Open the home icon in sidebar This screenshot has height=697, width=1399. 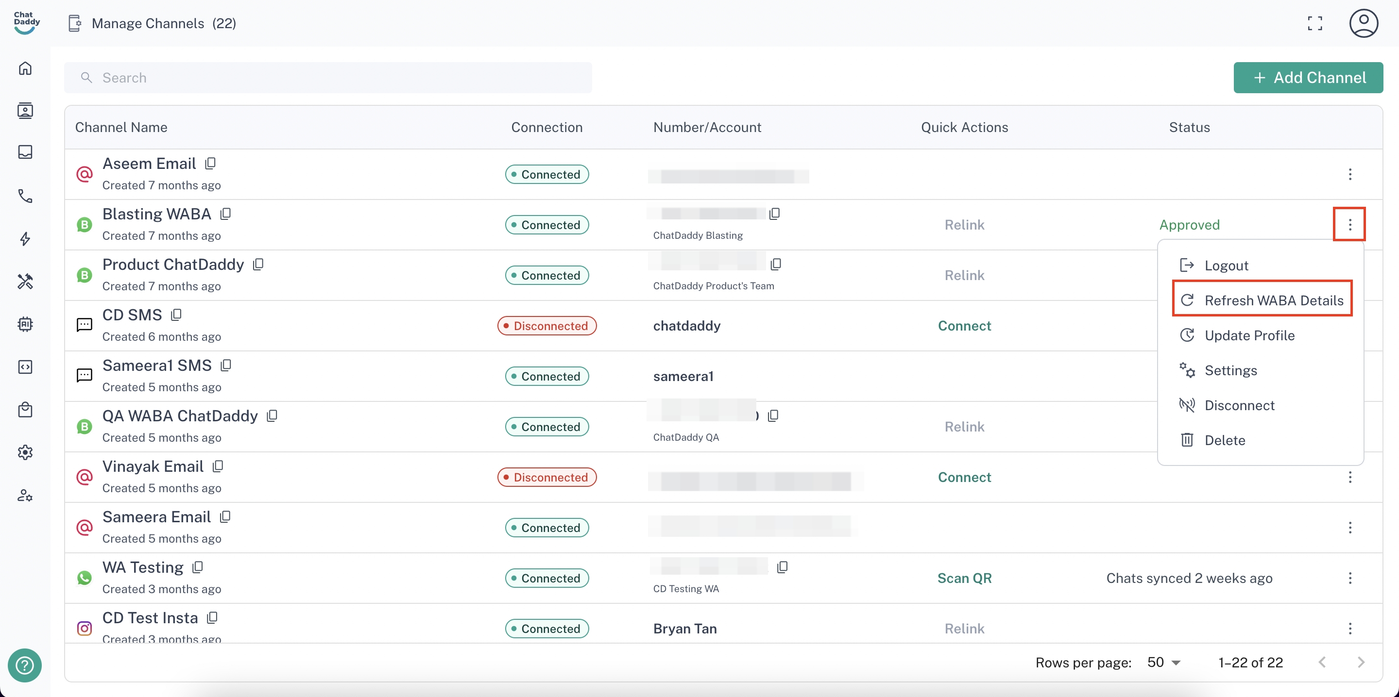pyautogui.click(x=25, y=68)
